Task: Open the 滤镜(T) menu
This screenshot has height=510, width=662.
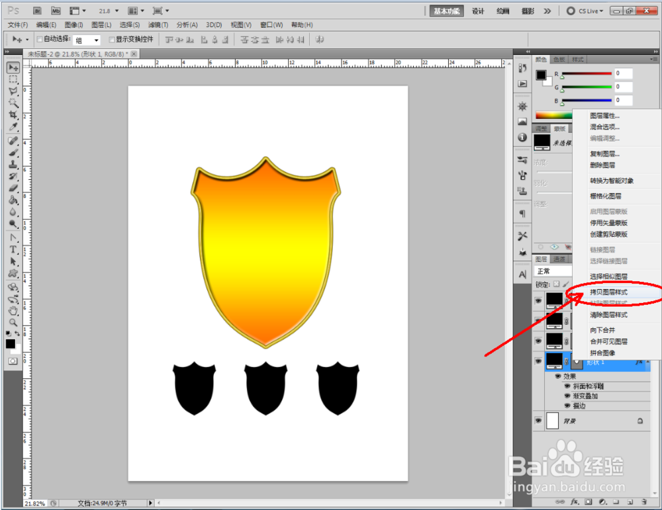Action: 158,25
